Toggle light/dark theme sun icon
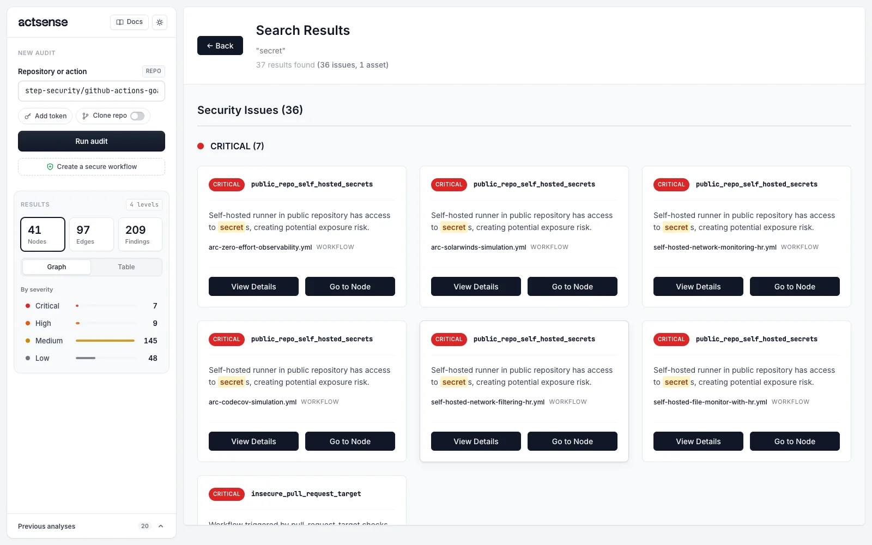 coord(160,22)
